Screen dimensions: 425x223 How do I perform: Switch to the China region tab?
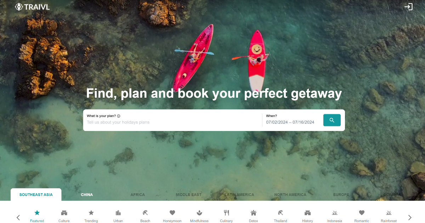(x=87, y=195)
